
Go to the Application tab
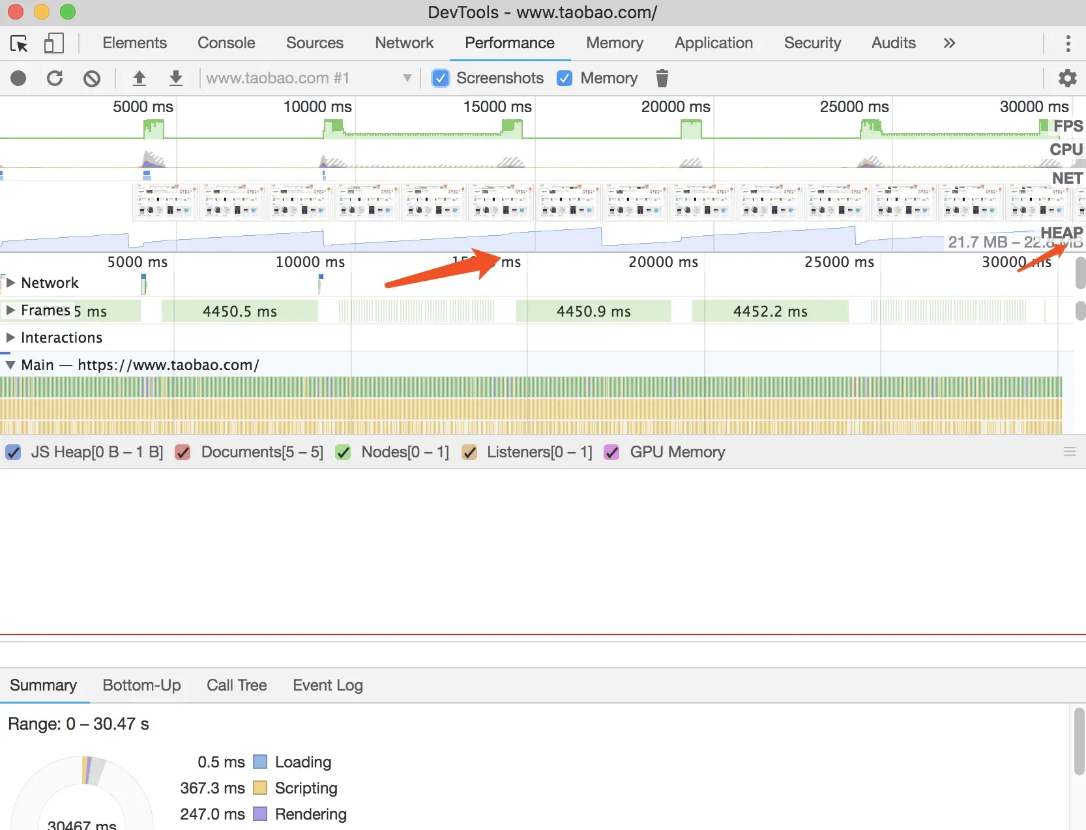tap(714, 43)
